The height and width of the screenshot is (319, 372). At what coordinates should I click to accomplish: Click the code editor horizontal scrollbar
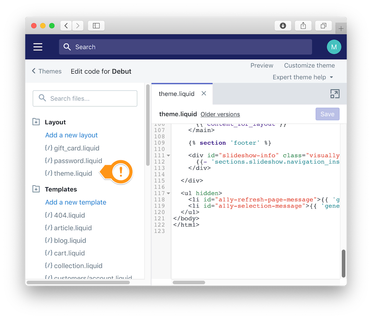coord(189,283)
